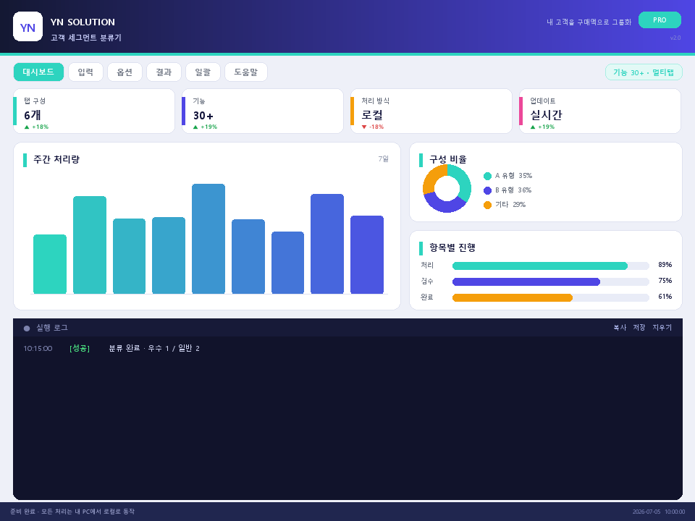Click the YN logo icon

coord(28,27)
